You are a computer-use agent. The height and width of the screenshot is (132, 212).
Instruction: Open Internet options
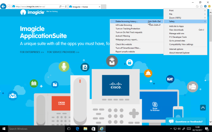[x=185, y=49]
